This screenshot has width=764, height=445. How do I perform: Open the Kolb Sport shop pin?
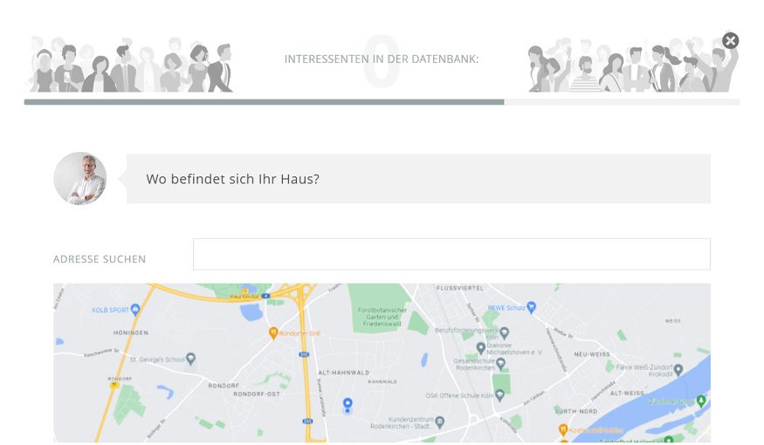point(135,309)
